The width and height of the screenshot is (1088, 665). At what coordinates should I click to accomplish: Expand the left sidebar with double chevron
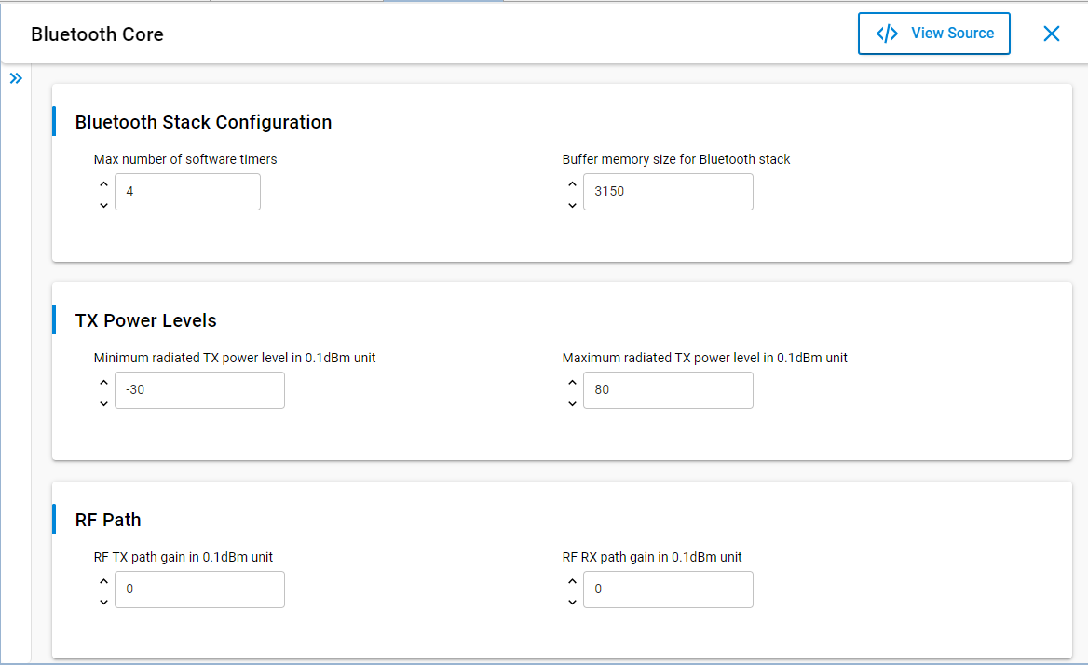16,78
